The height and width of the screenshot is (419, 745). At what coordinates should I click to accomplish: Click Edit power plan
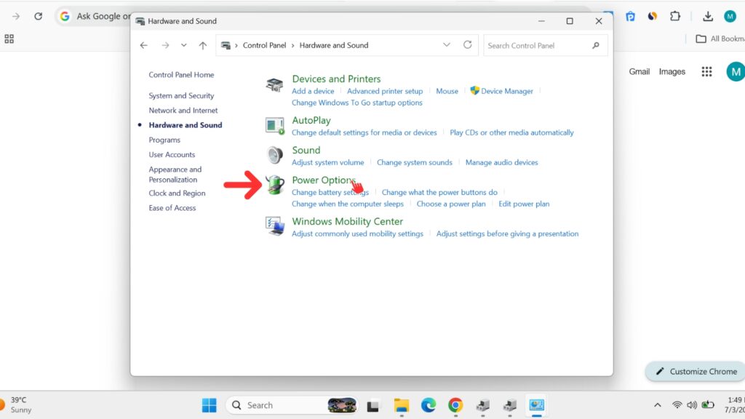(x=524, y=204)
